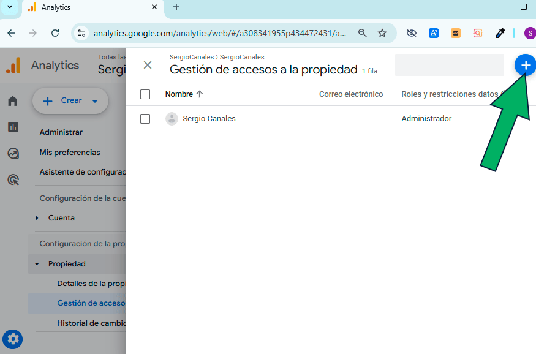Click the Admin gear icon
The image size is (536, 354).
[13, 339]
